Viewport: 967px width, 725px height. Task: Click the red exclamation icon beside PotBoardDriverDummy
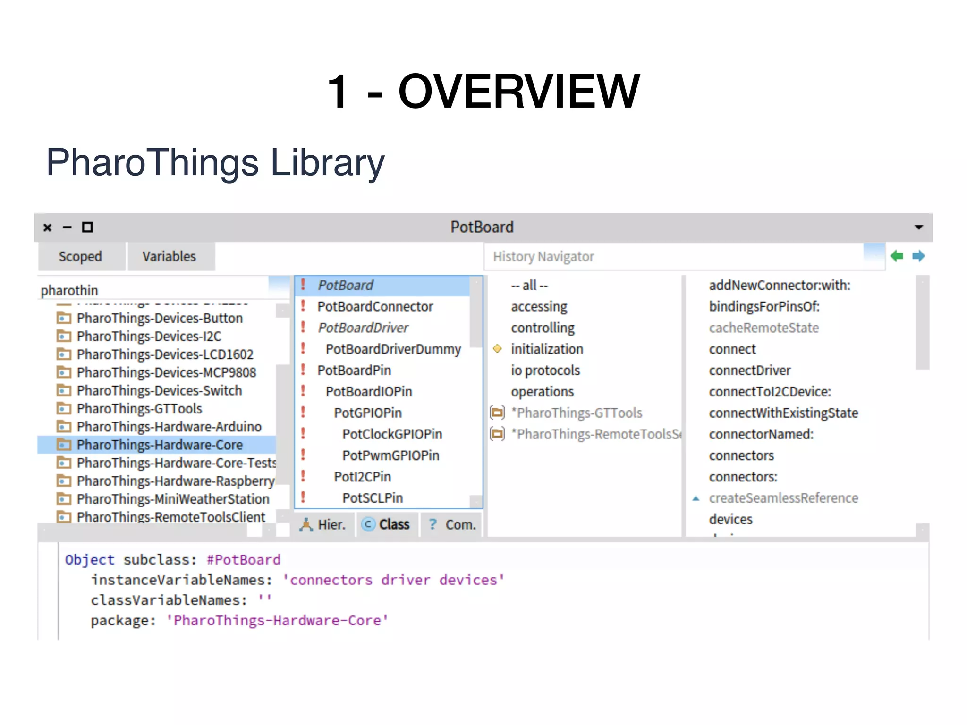coord(303,348)
